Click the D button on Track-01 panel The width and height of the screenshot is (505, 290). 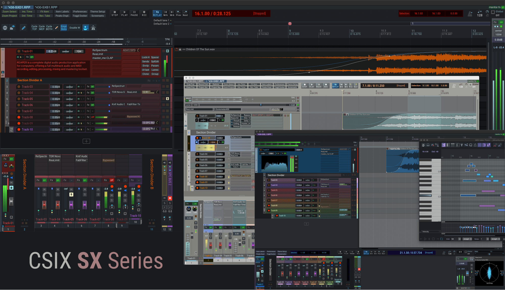click(167, 51)
